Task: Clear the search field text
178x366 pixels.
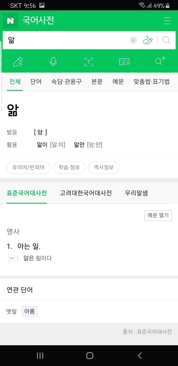Action: [133, 41]
